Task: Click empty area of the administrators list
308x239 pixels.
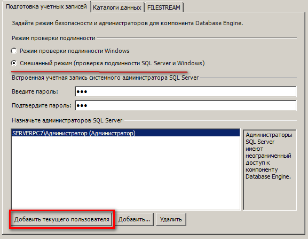Action: pyautogui.click(x=125, y=173)
